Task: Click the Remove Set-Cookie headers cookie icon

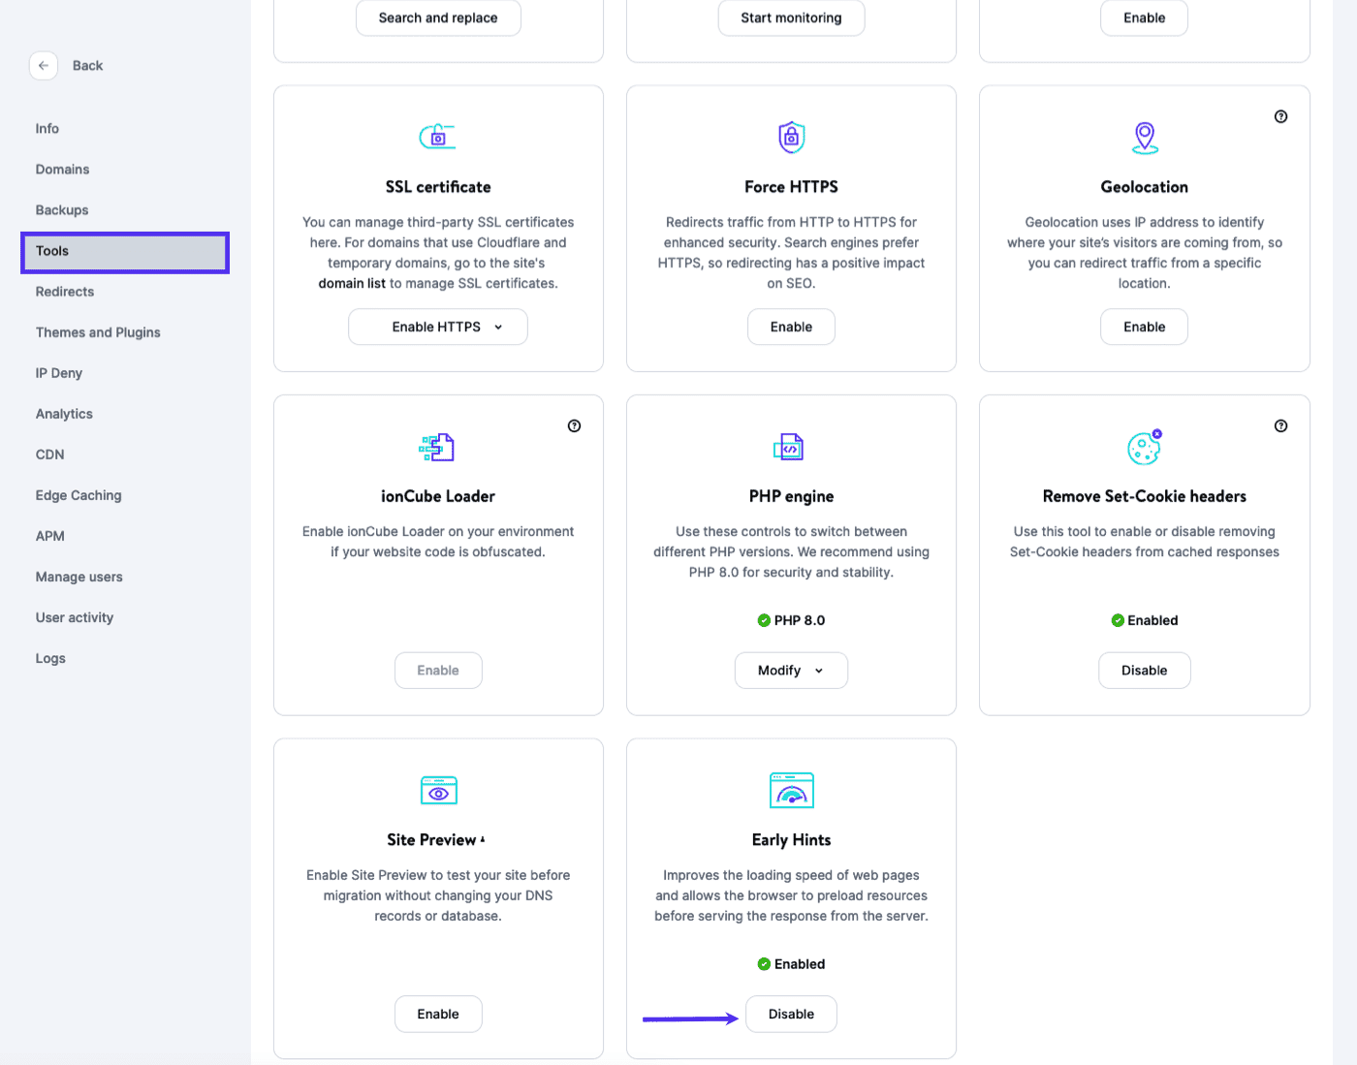Action: click(1144, 447)
